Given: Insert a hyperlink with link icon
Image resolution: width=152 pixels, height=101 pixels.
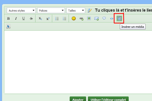Looking at the screenshot, I should (81, 18).
